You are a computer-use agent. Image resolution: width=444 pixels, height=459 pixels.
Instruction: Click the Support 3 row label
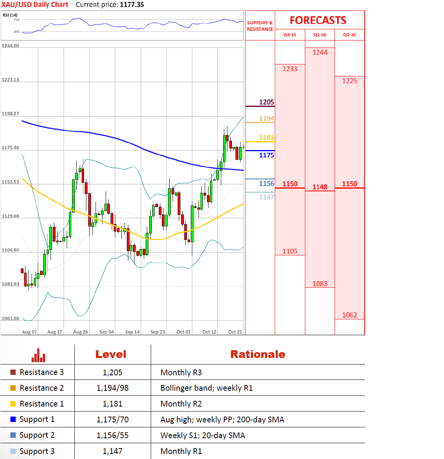pyautogui.click(x=37, y=452)
